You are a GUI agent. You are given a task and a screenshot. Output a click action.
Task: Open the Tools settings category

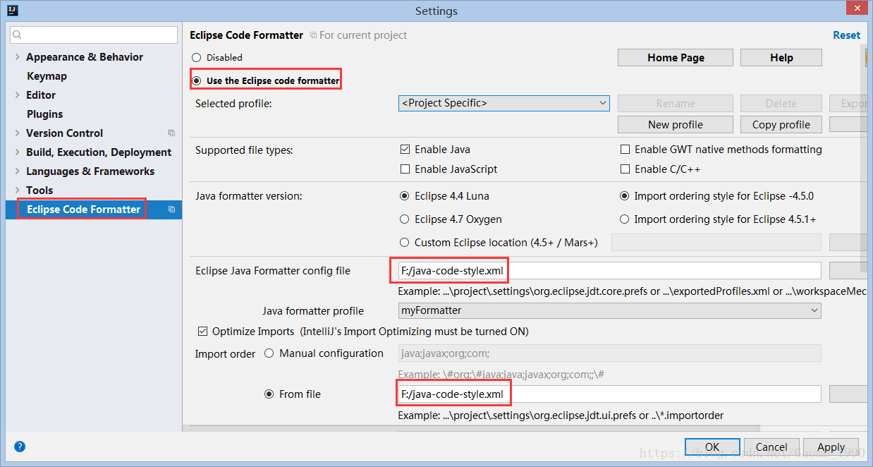pos(39,190)
